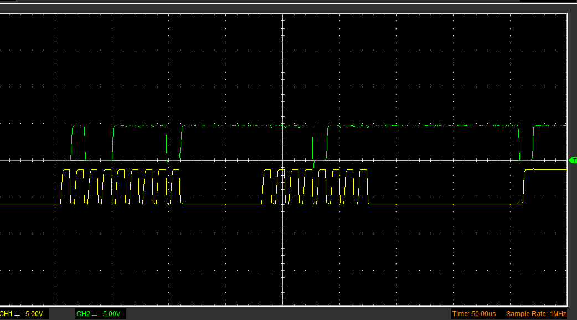This screenshot has height=320, width=577.
Task: Click the Sample Rate 1MHz readout
Action: coord(536,314)
